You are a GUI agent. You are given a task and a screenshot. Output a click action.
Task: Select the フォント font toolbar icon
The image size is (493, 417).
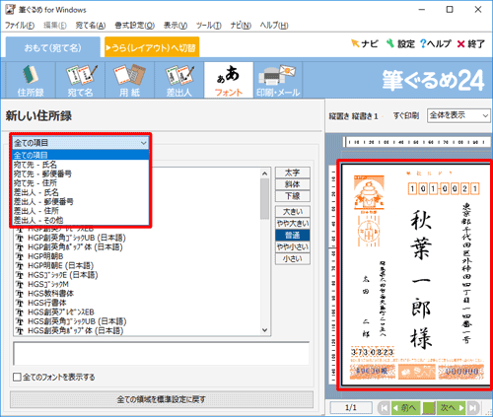[x=229, y=80]
